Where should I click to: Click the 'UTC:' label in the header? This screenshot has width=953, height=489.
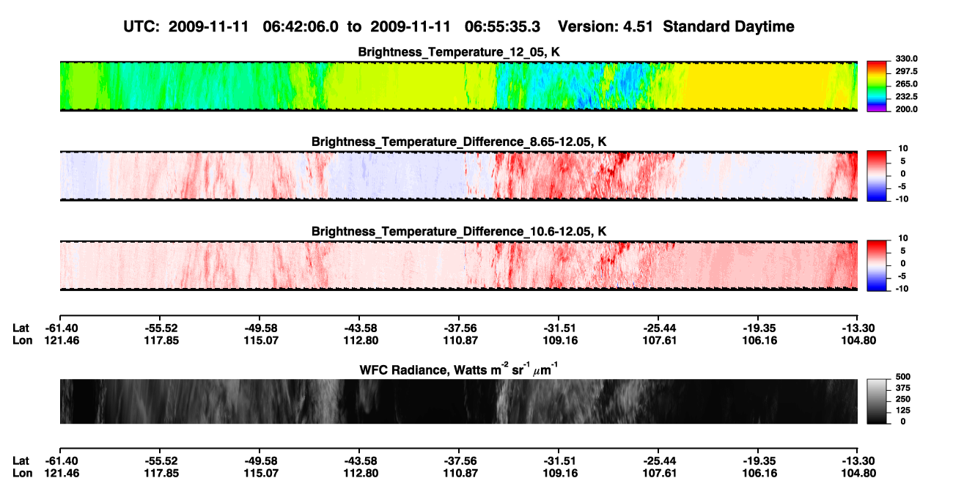point(141,26)
